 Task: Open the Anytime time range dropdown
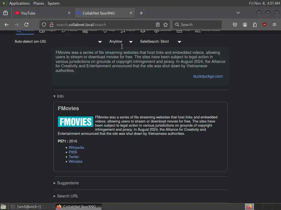pyautogui.click(x=121, y=42)
